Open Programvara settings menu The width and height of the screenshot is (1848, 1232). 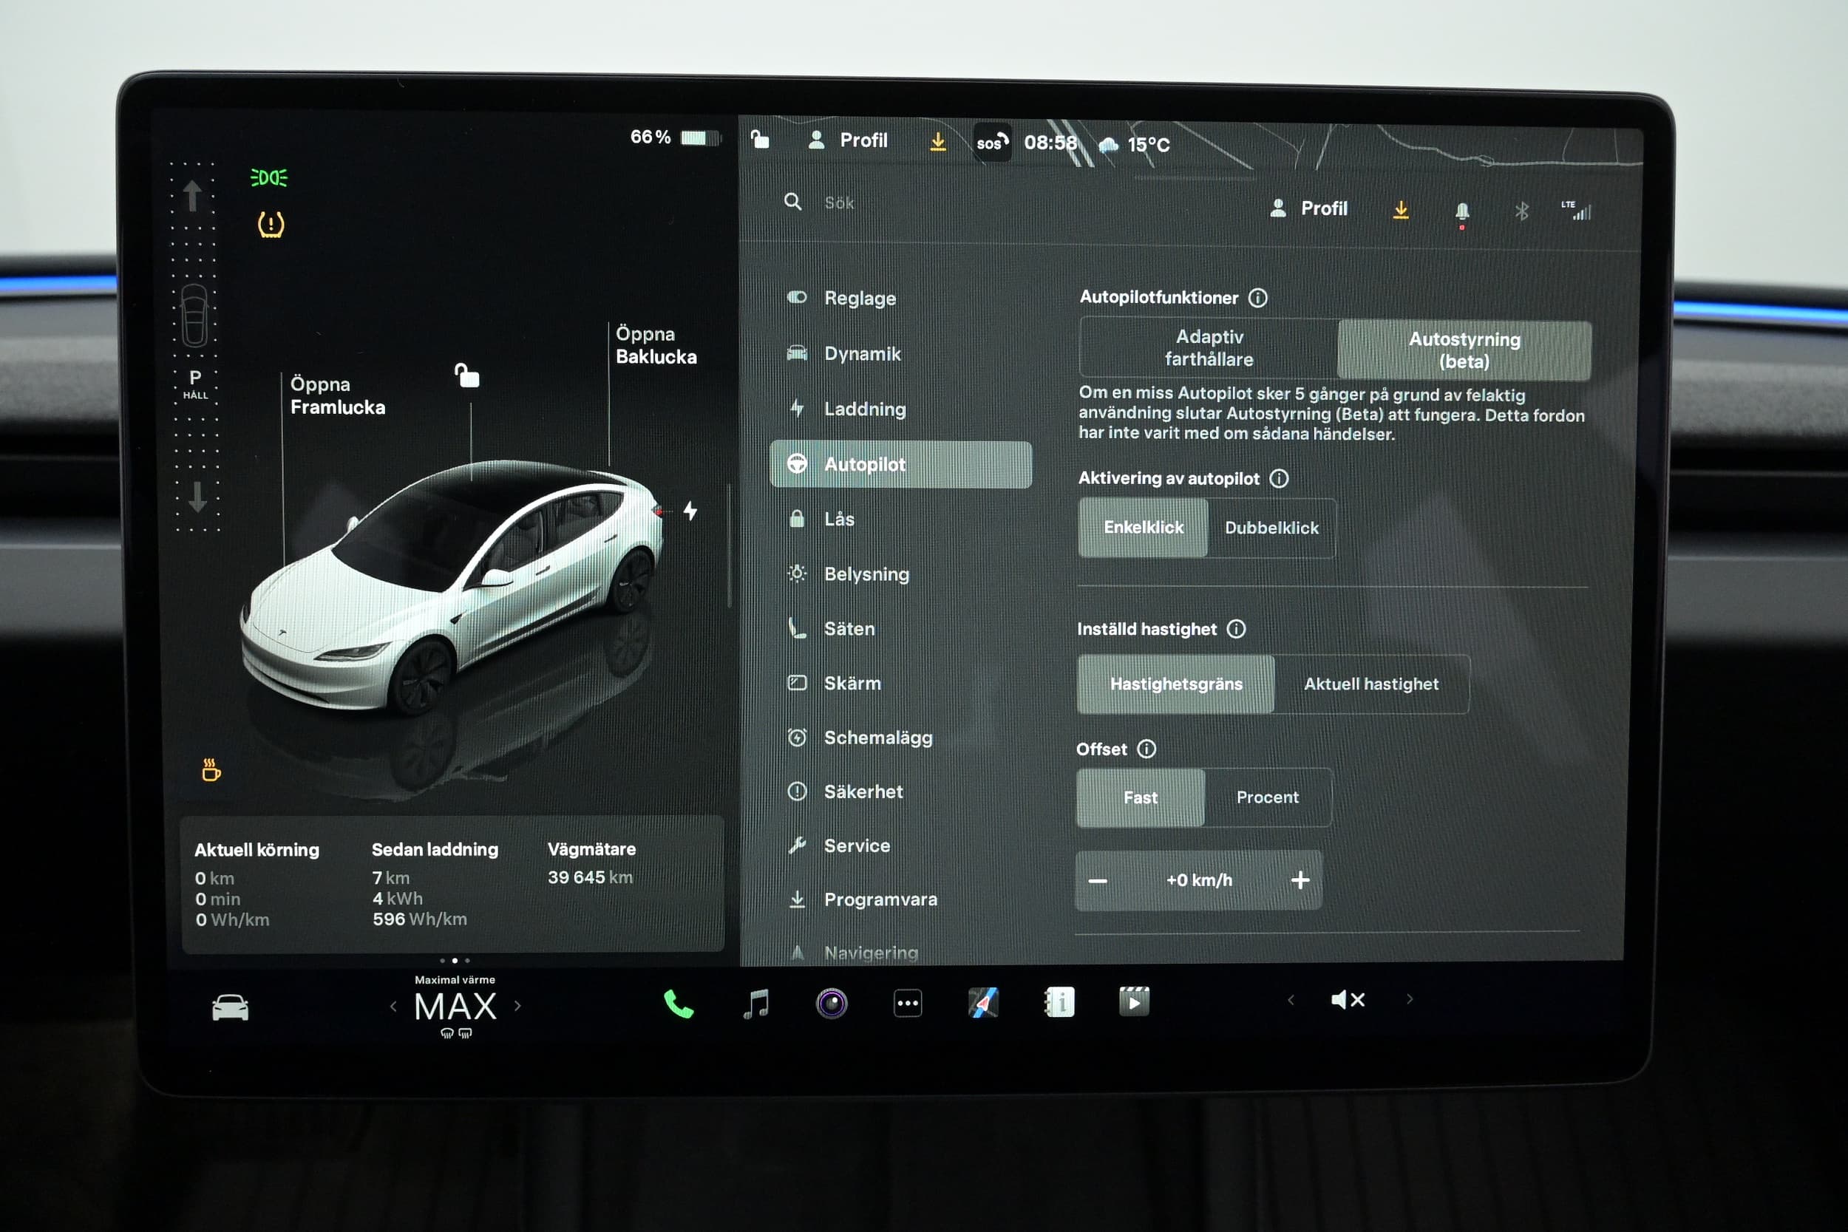click(900, 899)
